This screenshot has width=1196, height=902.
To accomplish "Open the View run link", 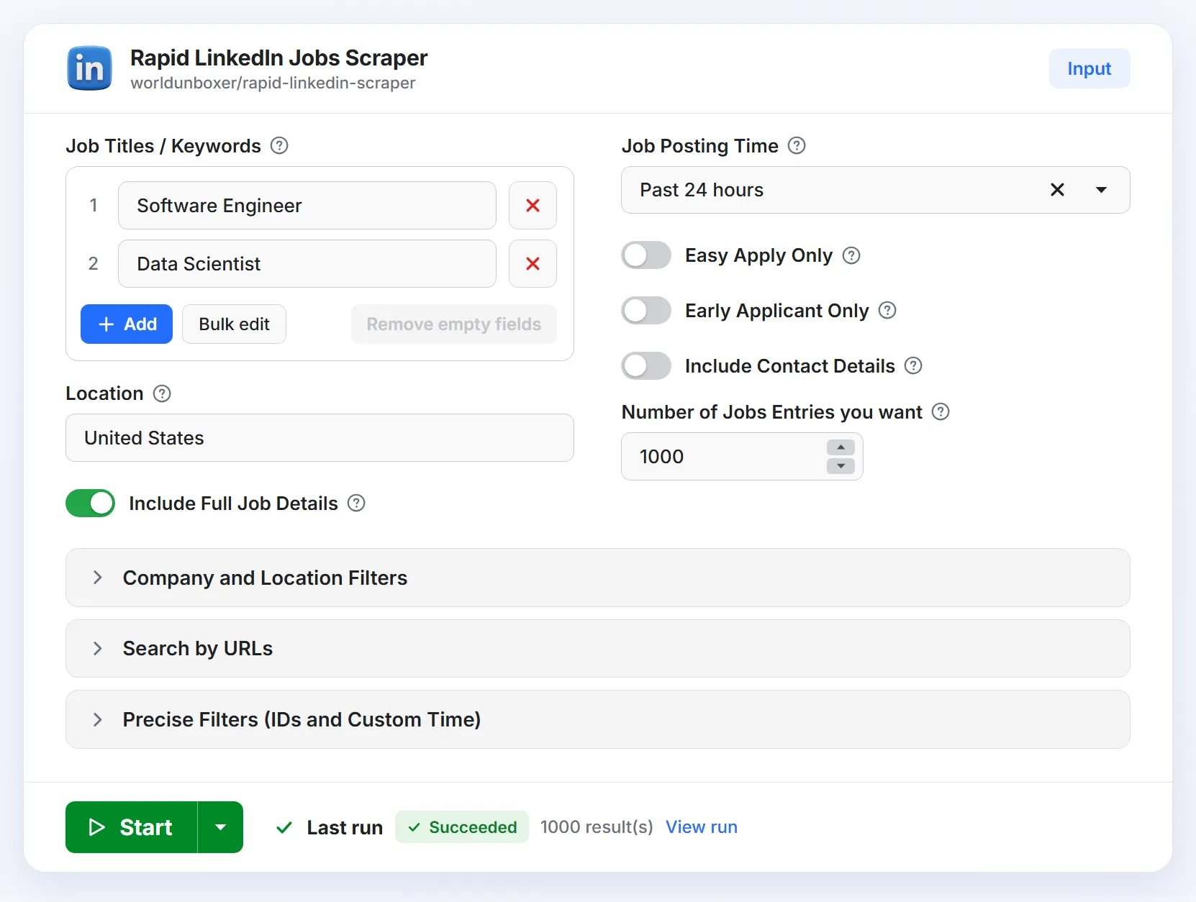I will coord(702,827).
